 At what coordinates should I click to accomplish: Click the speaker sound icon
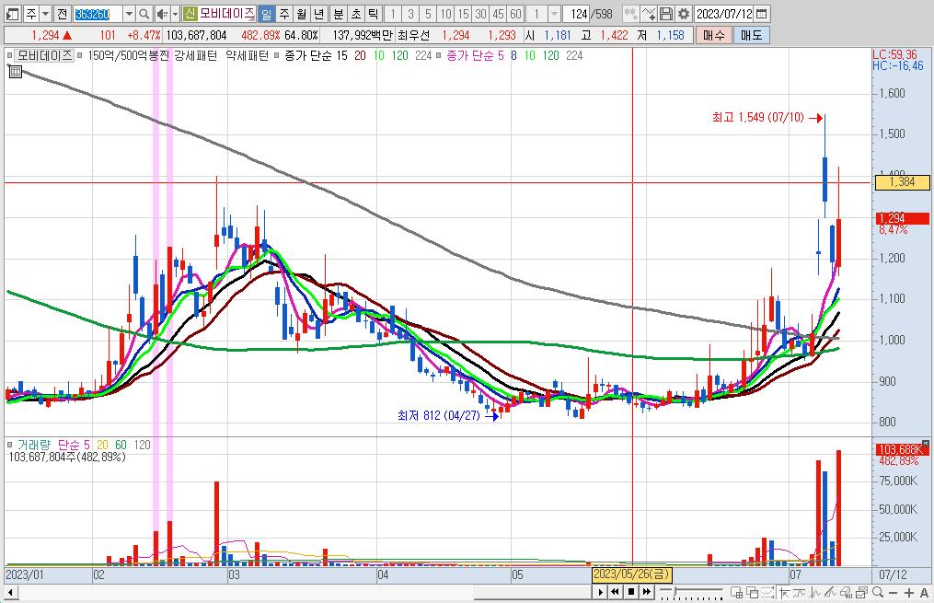pos(161,14)
